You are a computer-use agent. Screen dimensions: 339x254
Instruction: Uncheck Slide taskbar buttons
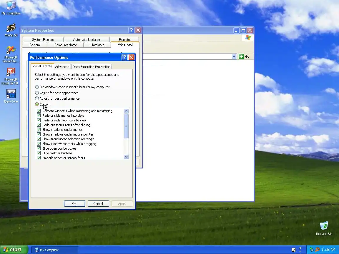[39, 153]
